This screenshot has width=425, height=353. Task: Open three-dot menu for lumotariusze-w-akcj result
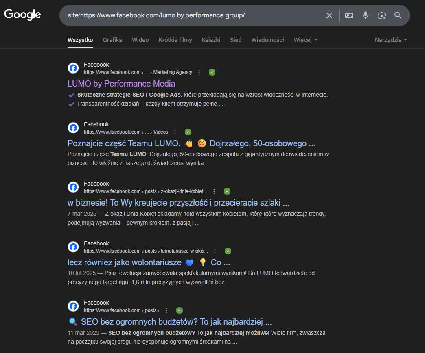215,251
